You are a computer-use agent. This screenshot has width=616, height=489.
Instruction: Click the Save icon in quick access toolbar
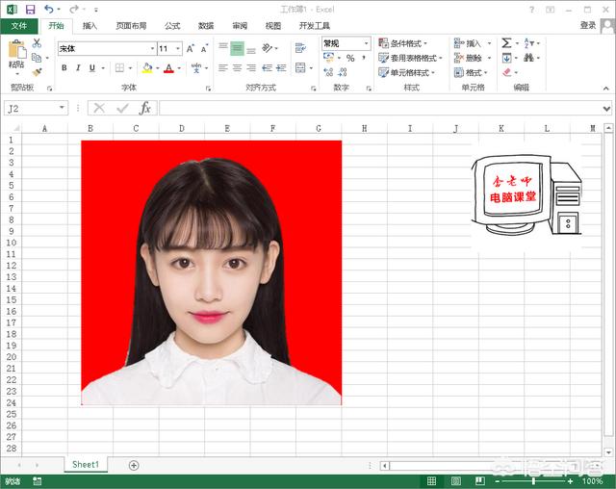[30, 9]
